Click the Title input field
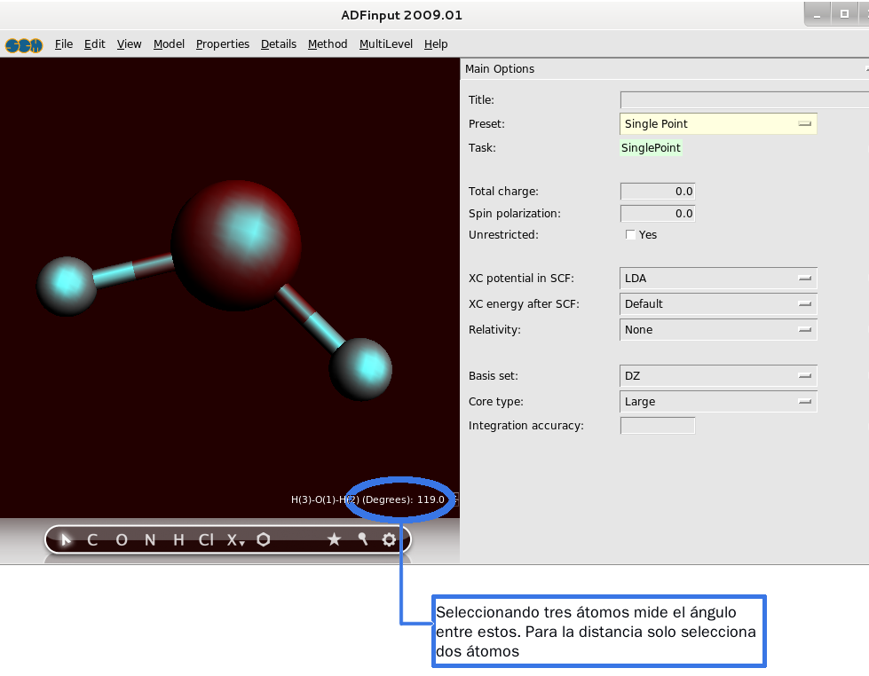This screenshot has height=676, width=869. (x=744, y=100)
